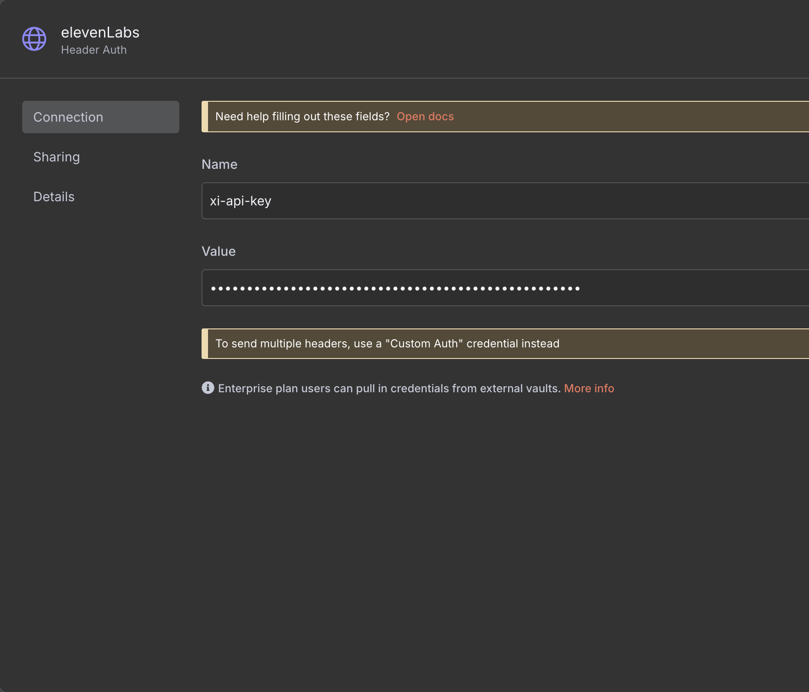Click the Enterprise plan external vaults text
Image resolution: width=809 pixels, height=692 pixels.
389,388
